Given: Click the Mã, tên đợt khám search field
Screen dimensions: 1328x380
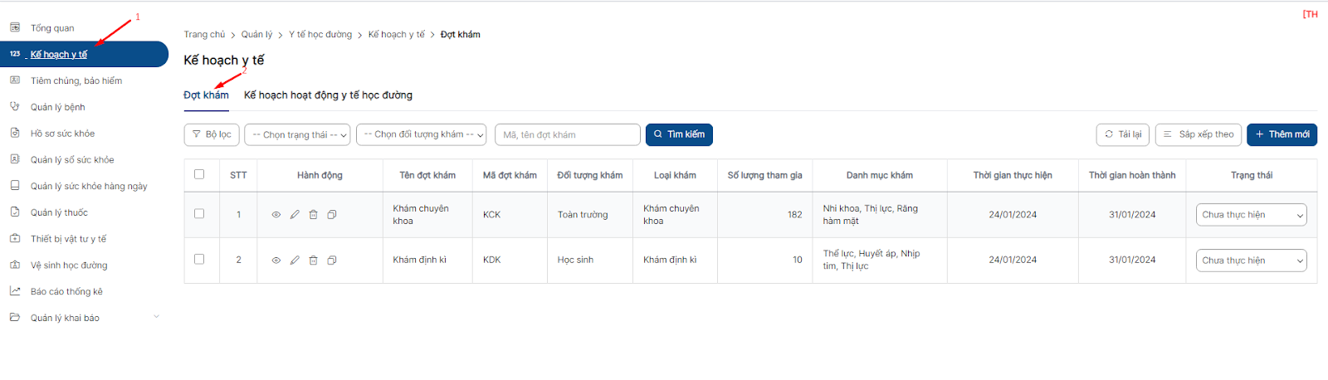Looking at the screenshot, I should tap(567, 134).
